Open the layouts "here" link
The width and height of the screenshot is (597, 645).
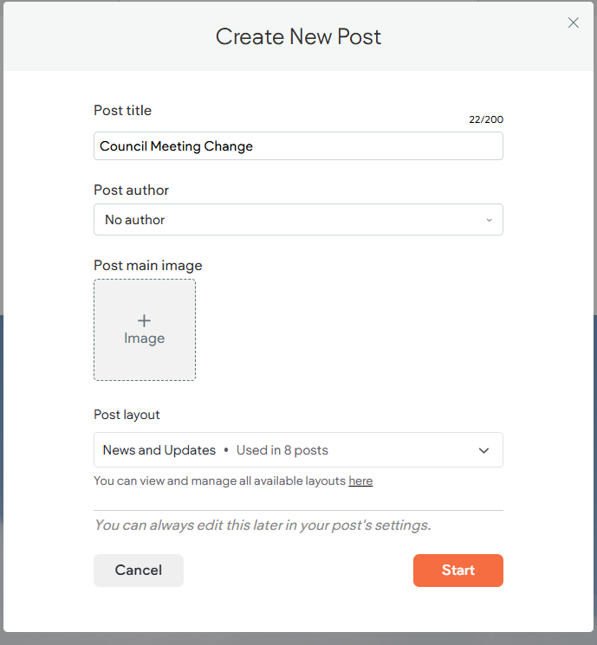(x=360, y=481)
